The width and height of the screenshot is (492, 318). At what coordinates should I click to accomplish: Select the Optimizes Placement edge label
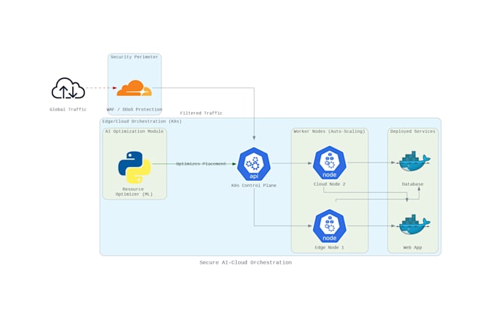201,164
